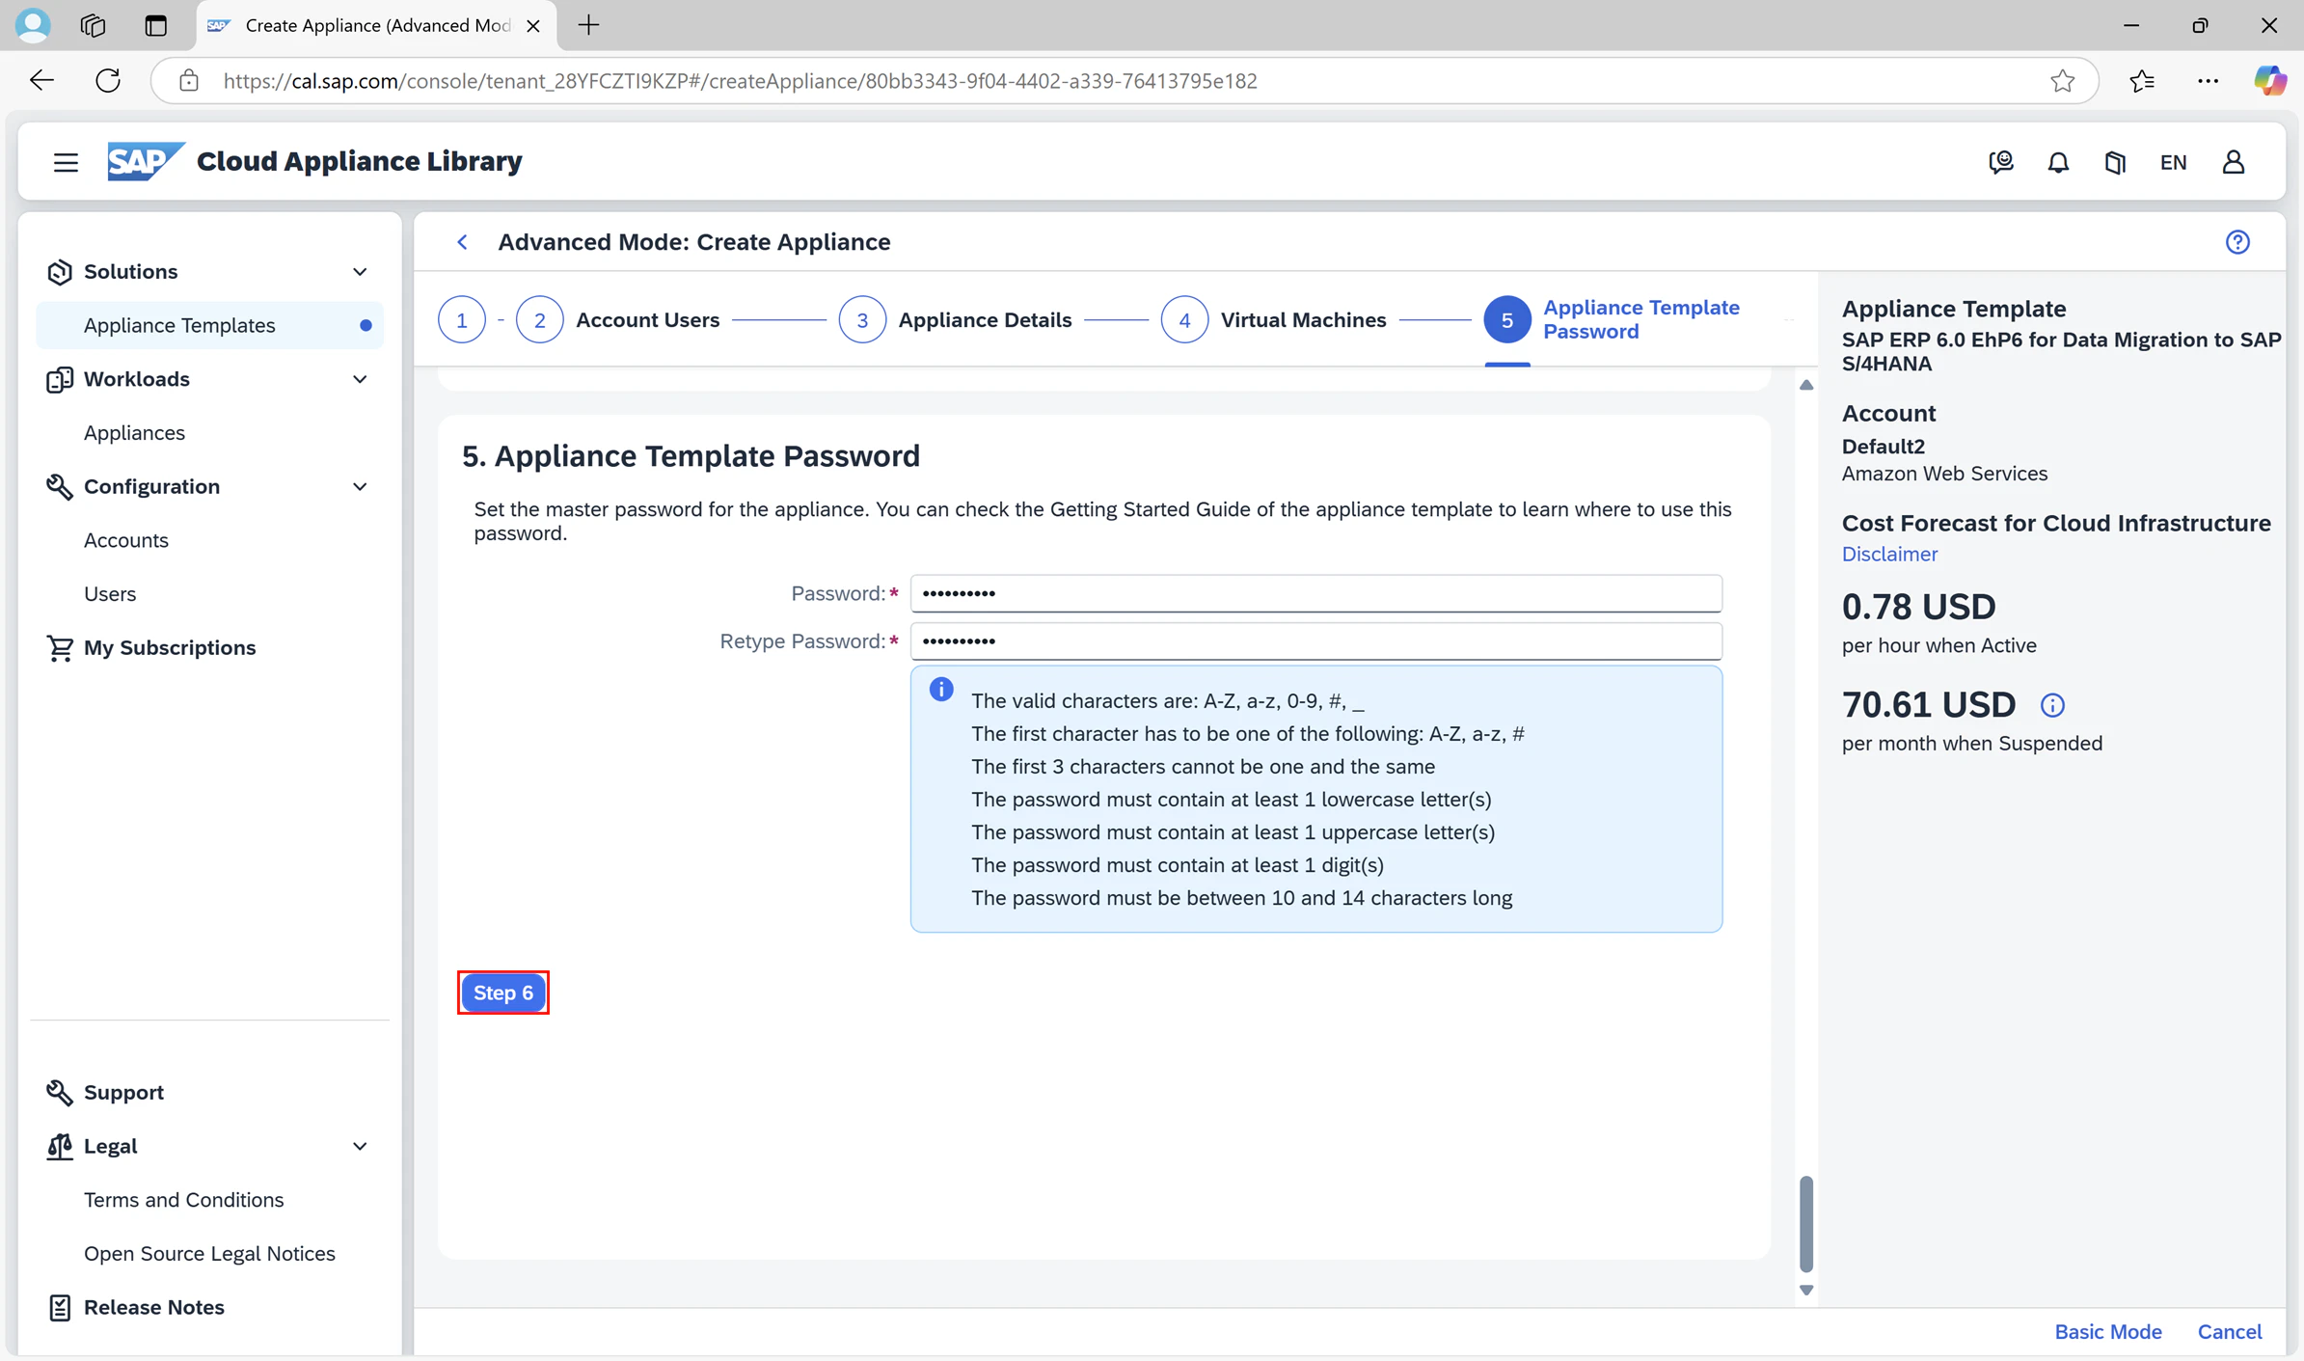Open the feedback chat icon in header
Viewport: 2304px width, 1361px height.
(2001, 162)
